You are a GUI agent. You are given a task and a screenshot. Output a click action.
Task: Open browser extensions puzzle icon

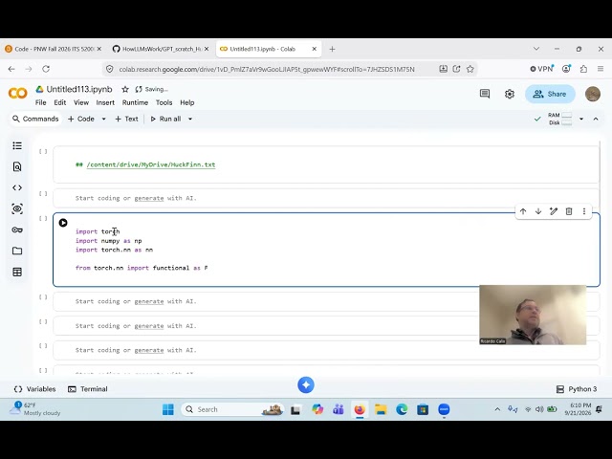click(x=583, y=69)
